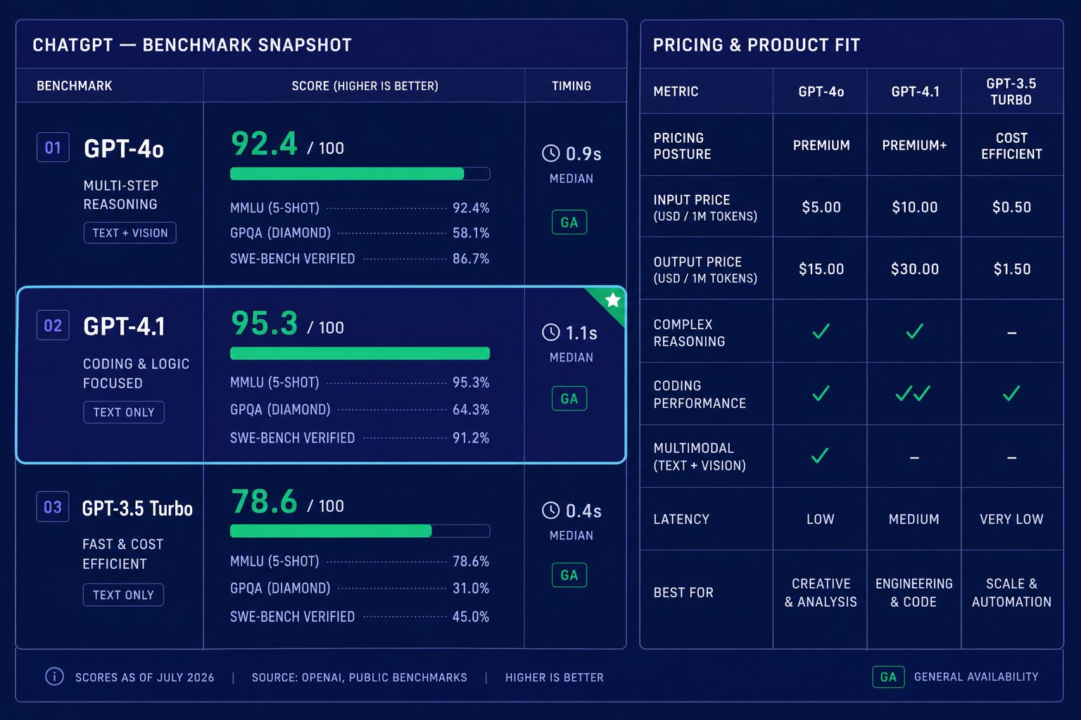This screenshot has height=720, width=1081.
Task: Click GPT-4o GPQA (Diamond) value 58.1%
Action: (x=471, y=233)
